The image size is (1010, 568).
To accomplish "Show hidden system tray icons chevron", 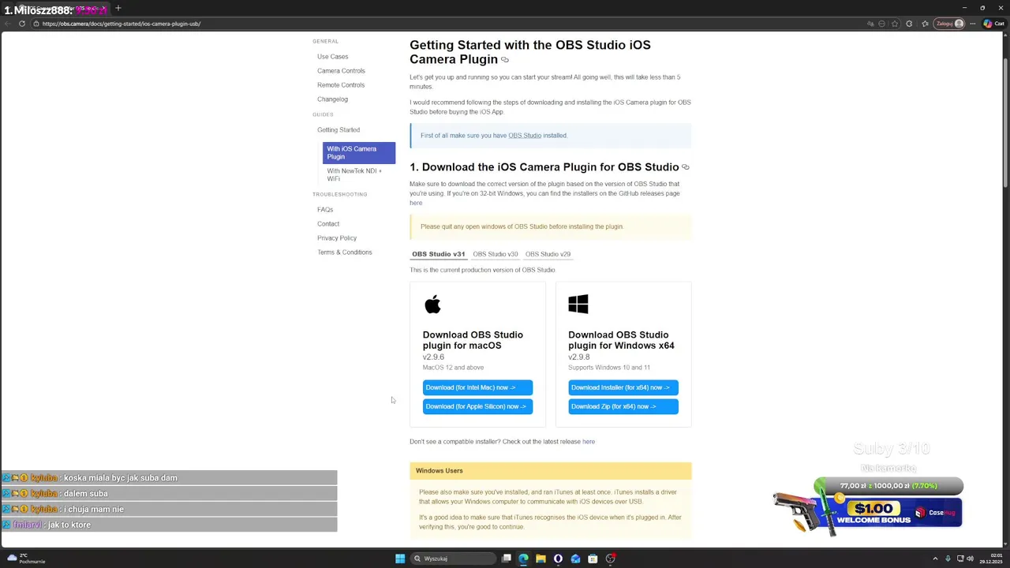I will pos(935,559).
